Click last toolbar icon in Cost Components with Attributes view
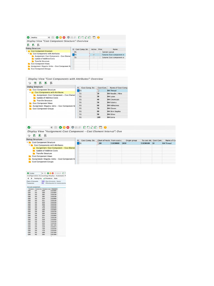 [51, 83]
